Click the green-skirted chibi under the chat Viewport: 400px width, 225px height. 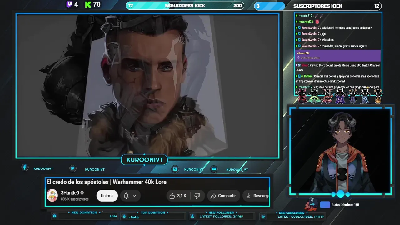(314, 96)
